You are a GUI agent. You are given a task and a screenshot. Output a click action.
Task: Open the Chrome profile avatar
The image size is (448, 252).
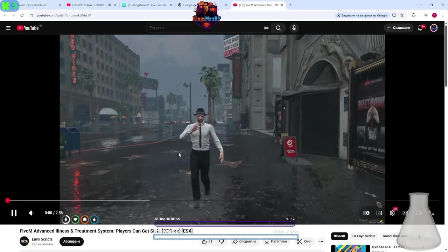(434, 15)
